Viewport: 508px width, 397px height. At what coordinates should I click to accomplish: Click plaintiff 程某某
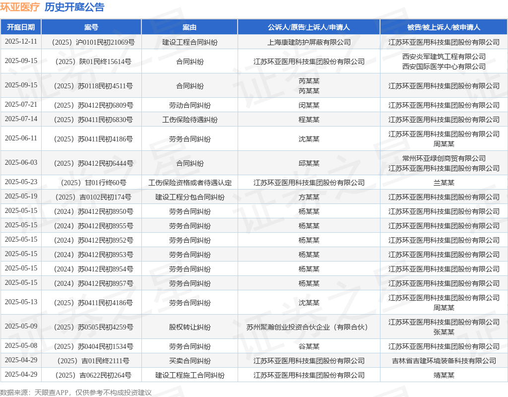click(309, 120)
